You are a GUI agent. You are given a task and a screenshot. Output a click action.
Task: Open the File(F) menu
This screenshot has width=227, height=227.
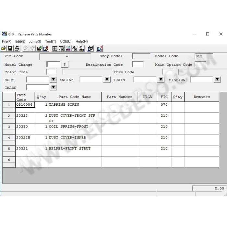click(x=6, y=42)
